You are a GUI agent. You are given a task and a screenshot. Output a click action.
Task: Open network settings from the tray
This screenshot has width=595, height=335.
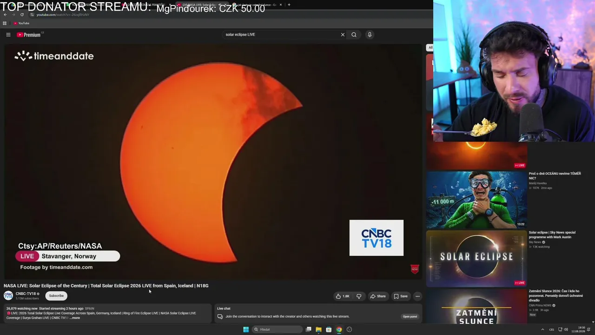(560, 329)
